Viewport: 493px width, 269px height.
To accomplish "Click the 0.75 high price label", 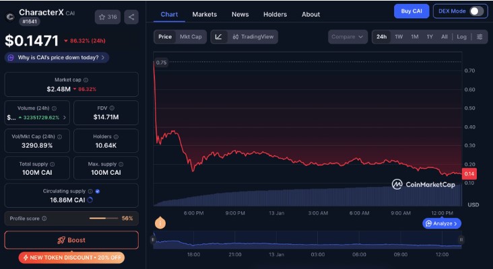I will pos(161,63).
